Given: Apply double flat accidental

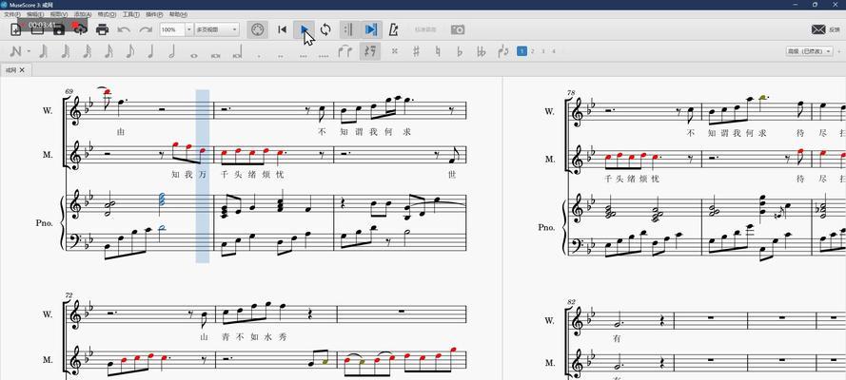Looking at the screenshot, I should point(482,51).
